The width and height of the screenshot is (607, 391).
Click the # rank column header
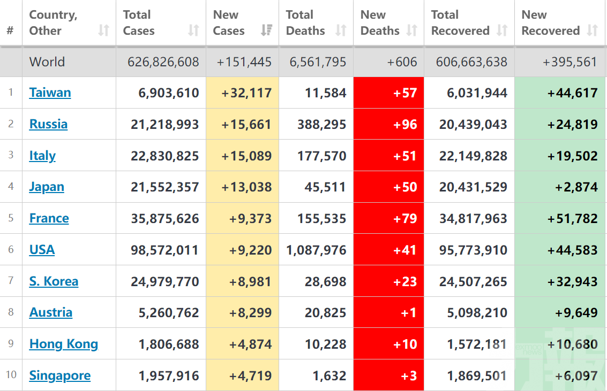11,30
